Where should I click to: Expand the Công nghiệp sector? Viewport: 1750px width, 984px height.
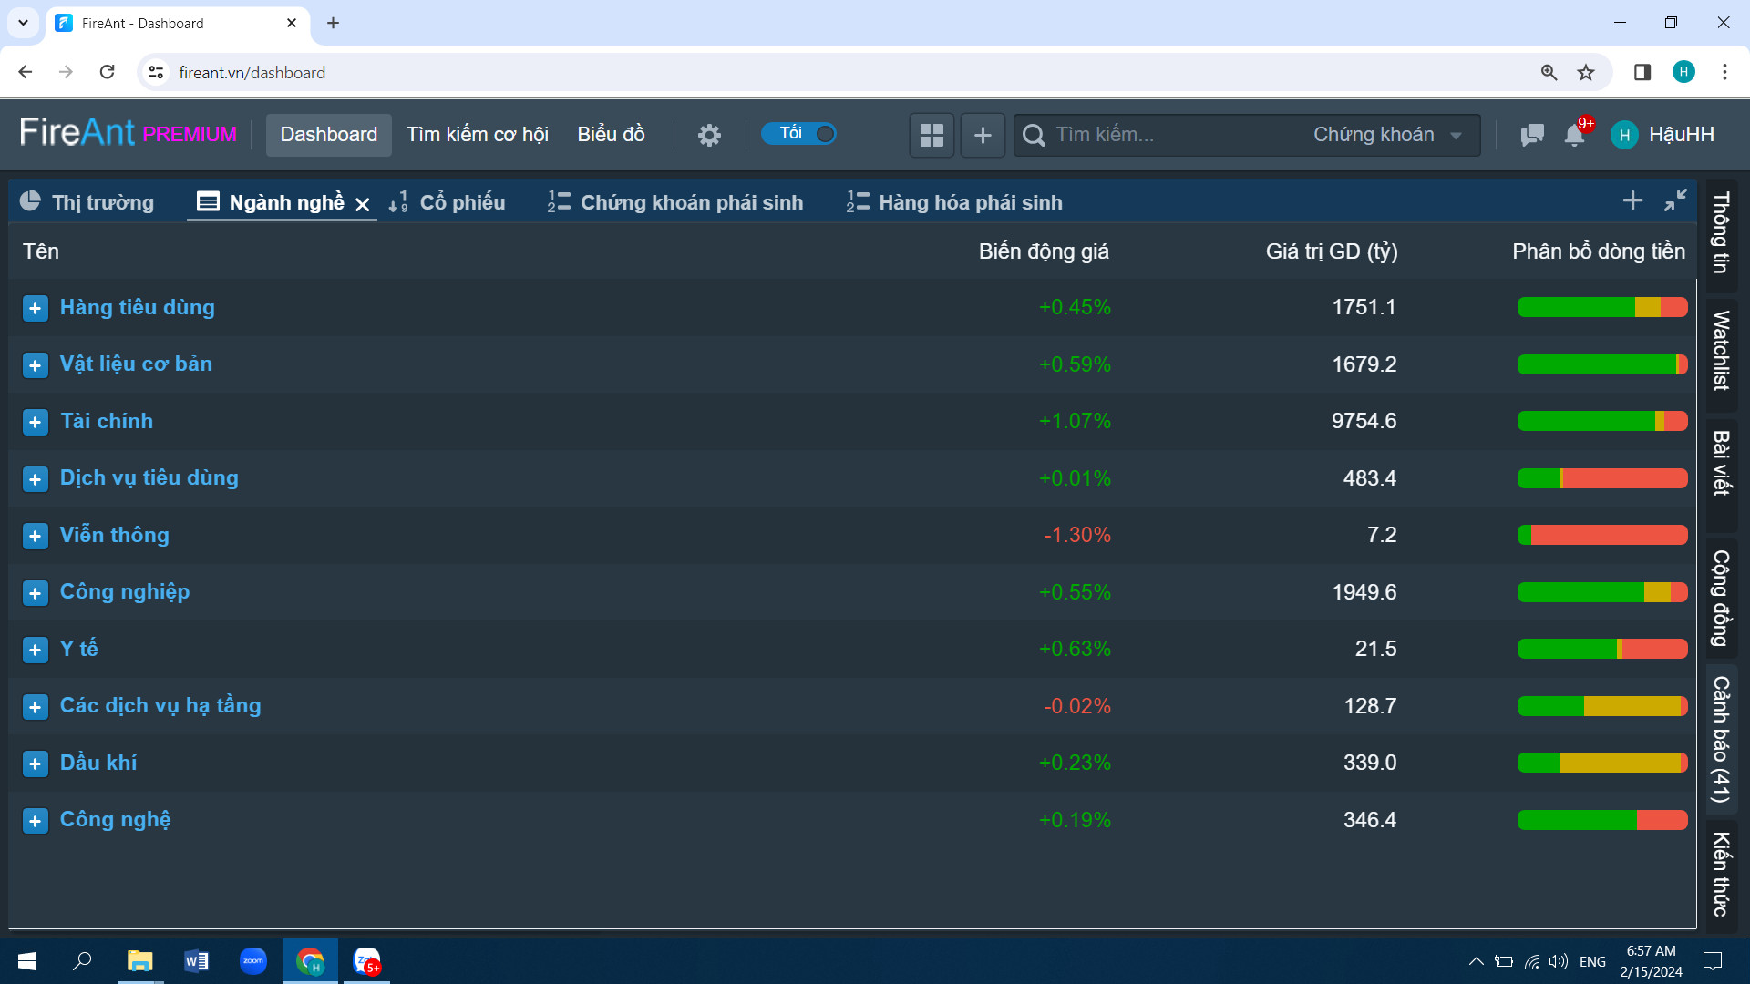coord(35,593)
